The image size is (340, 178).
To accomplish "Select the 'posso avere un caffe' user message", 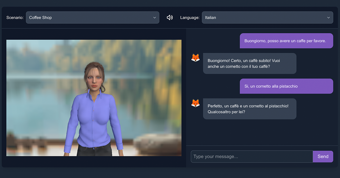I will [286, 41].
